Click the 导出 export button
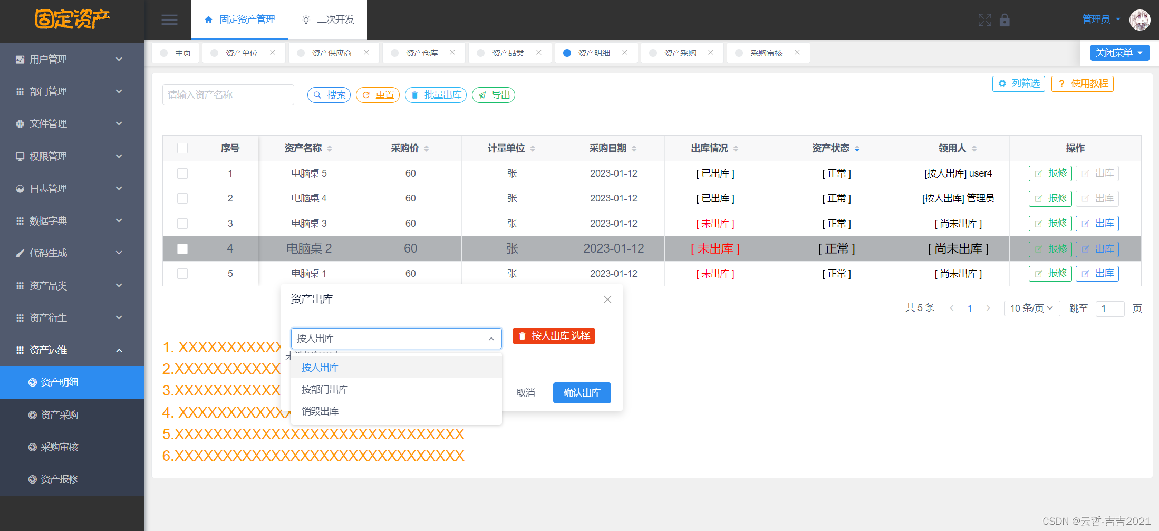 click(494, 95)
